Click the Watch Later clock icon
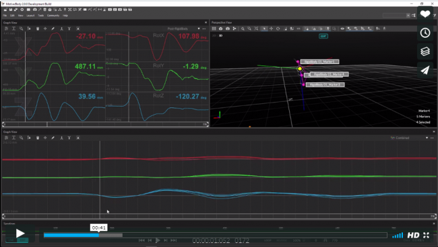This screenshot has width=438, height=247. click(425, 32)
